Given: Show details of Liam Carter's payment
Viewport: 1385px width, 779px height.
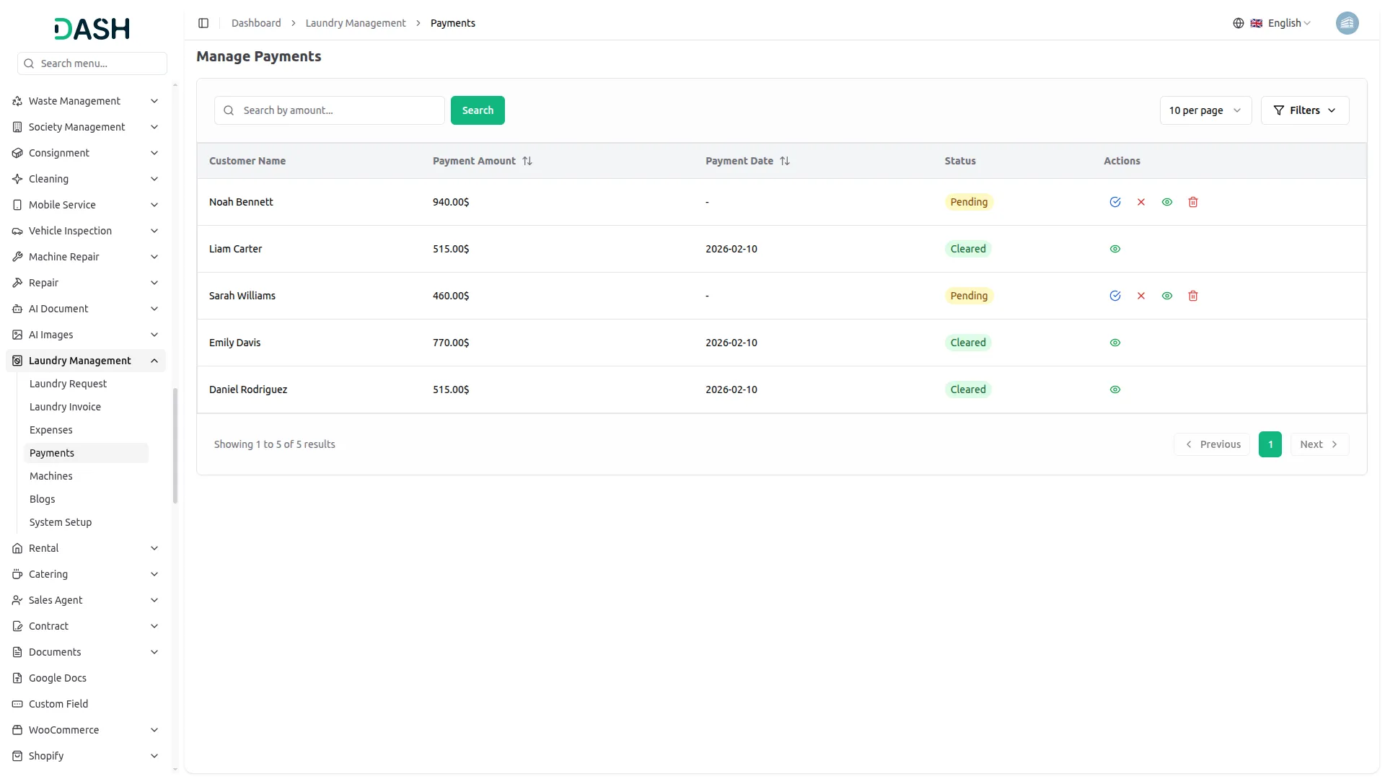Looking at the screenshot, I should click(x=1115, y=248).
